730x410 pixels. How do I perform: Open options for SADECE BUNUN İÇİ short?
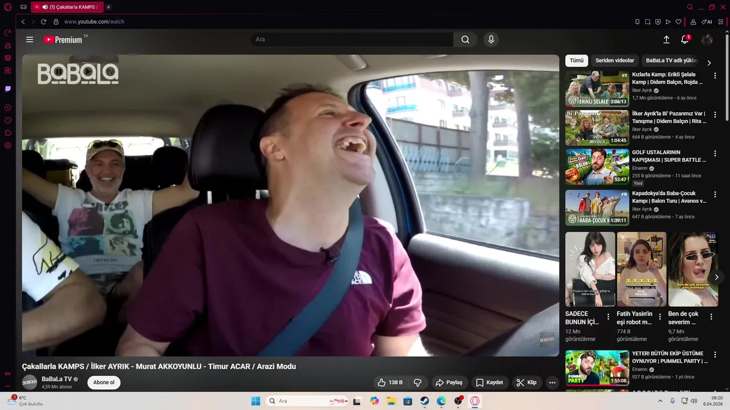point(608,317)
